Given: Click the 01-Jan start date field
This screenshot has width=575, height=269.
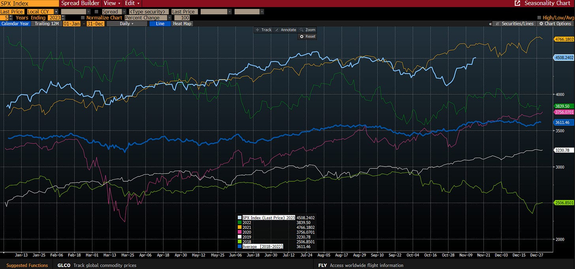Looking at the screenshot, I should coord(71,24).
